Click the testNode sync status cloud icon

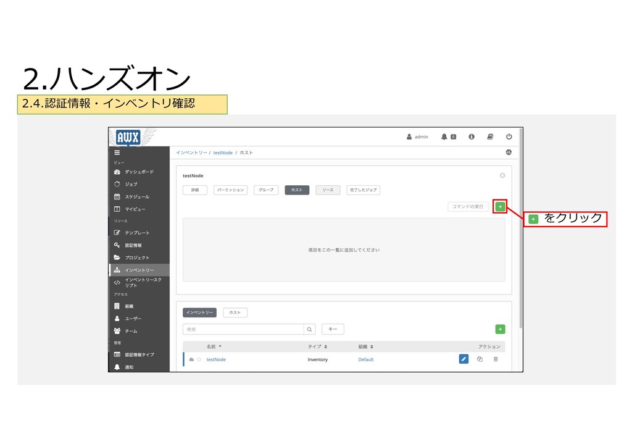coord(191,359)
